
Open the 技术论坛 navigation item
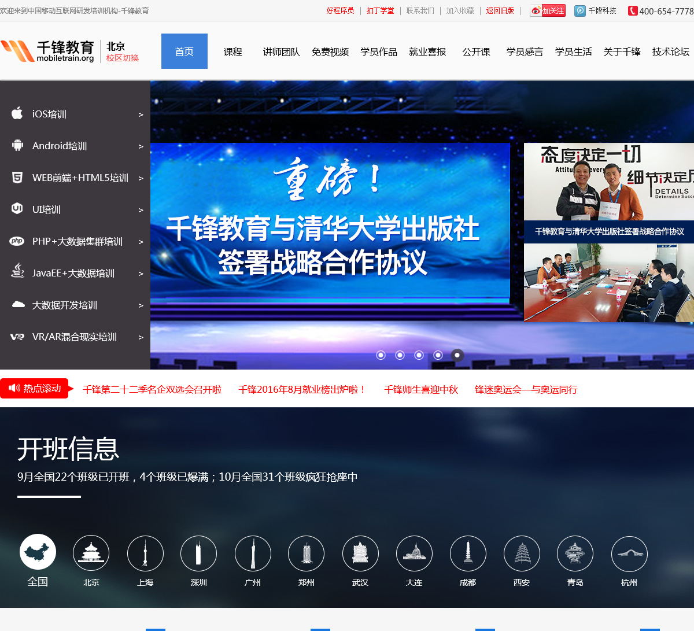(x=671, y=51)
